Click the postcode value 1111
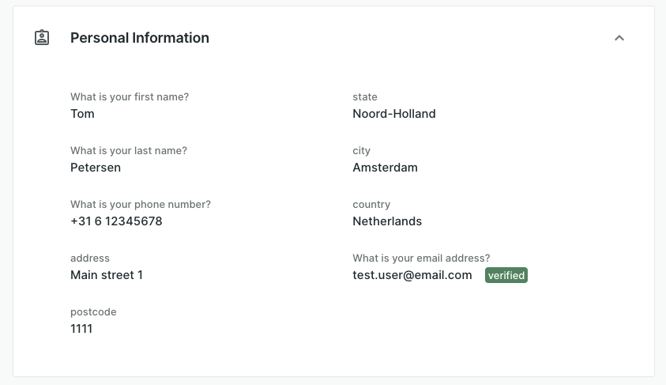The height and width of the screenshot is (385, 666). click(81, 329)
